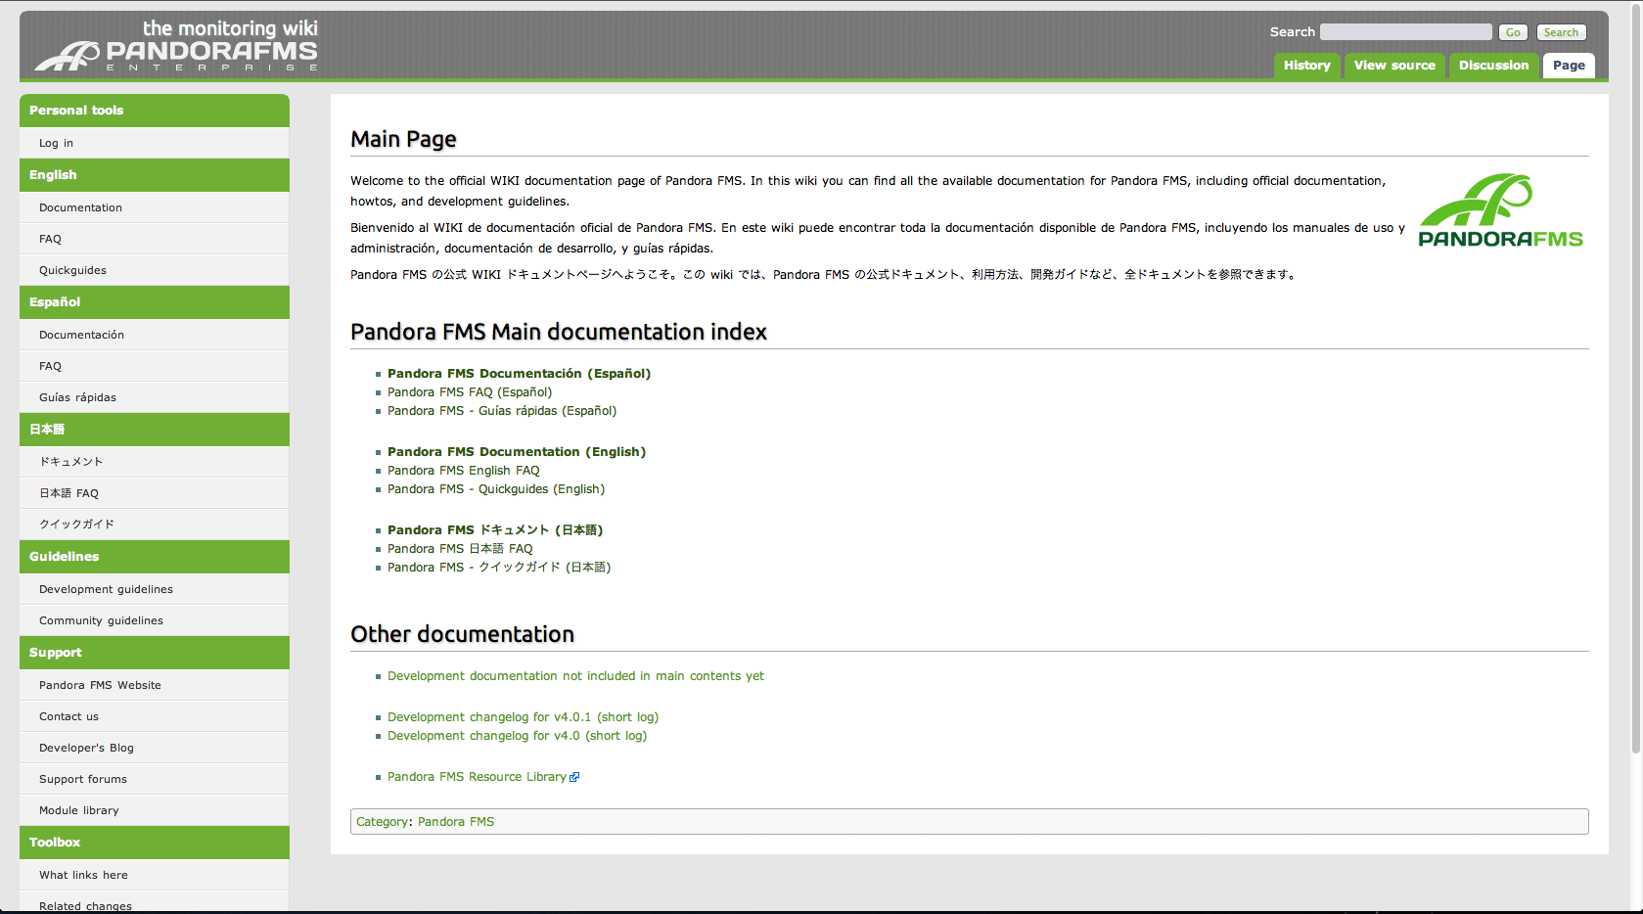The height and width of the screenshot is (914, 1643).
Task: Click the Personal tools sidebar header
Action: tap(155, 111)
